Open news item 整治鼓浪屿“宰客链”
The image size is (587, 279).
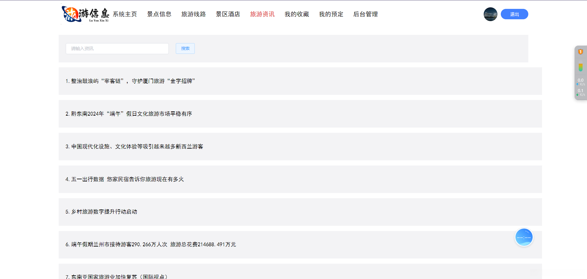tap(300, 81)
